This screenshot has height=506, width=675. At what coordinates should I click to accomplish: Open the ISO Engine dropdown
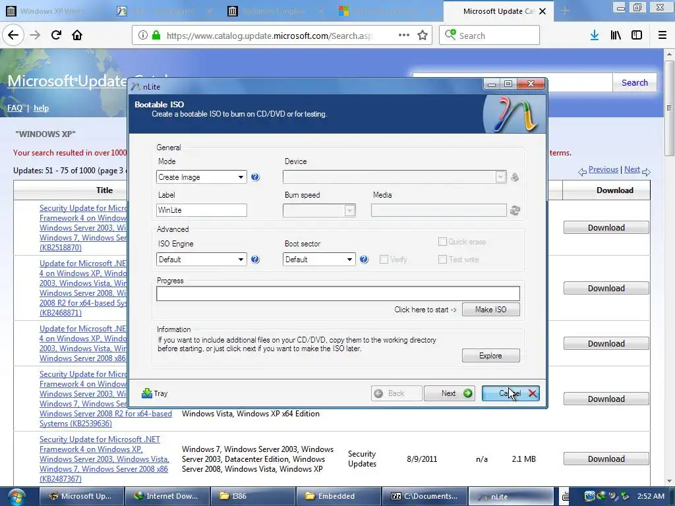coord(202,260)
